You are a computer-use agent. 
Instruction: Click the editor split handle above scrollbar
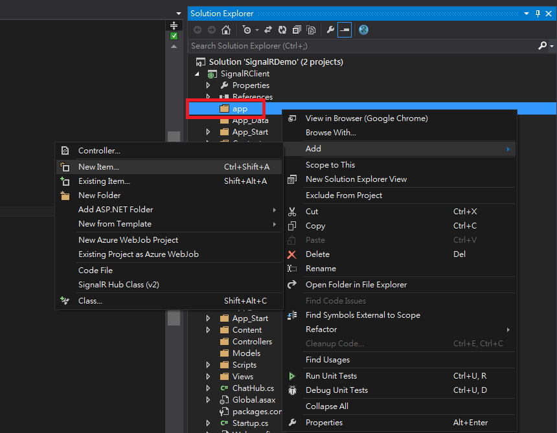click(174, 25)
